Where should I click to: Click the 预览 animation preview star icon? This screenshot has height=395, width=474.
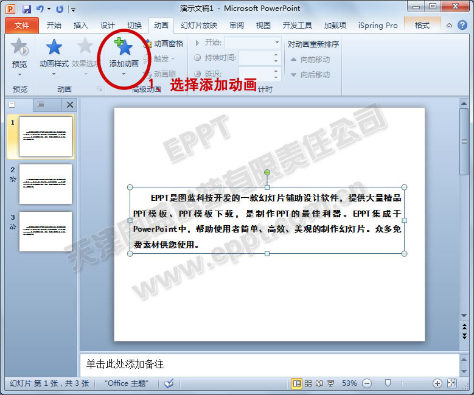pyautogui.click(x=19, y=47)
